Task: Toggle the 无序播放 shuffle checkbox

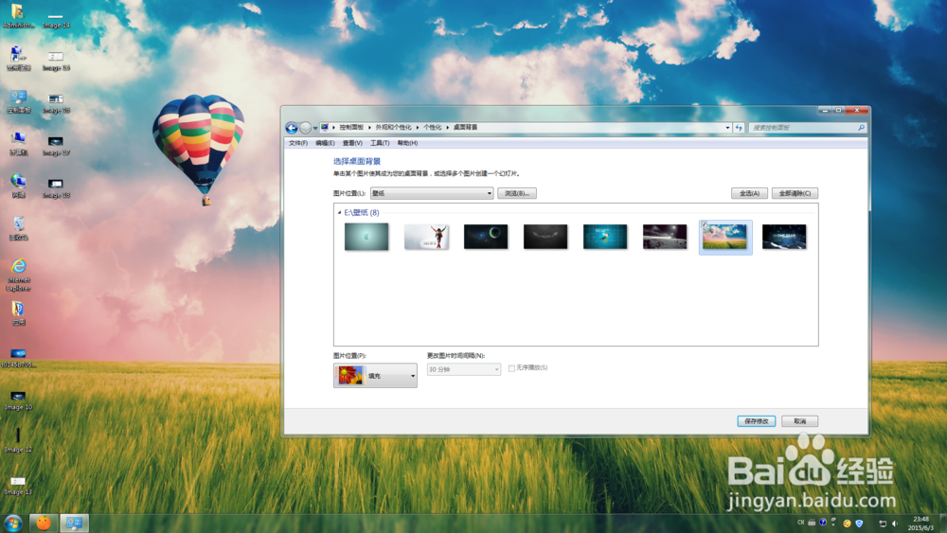Action: coord(511,368)
